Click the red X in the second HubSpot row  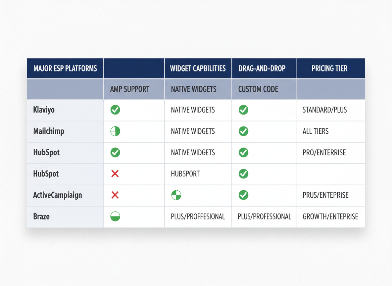point(115,174)
